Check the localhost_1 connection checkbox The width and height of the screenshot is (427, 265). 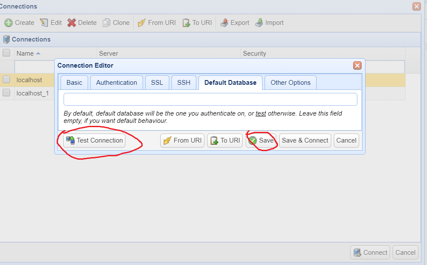6,92
